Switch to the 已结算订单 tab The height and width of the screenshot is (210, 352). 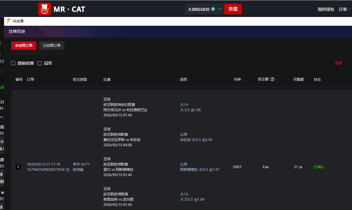[x=52, y=45]
